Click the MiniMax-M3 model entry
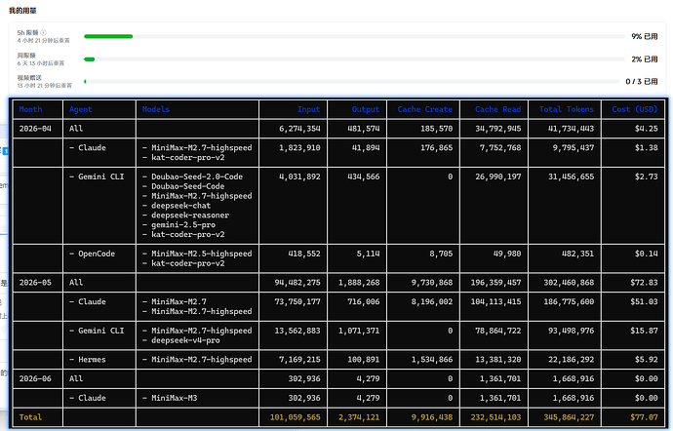 170,398
